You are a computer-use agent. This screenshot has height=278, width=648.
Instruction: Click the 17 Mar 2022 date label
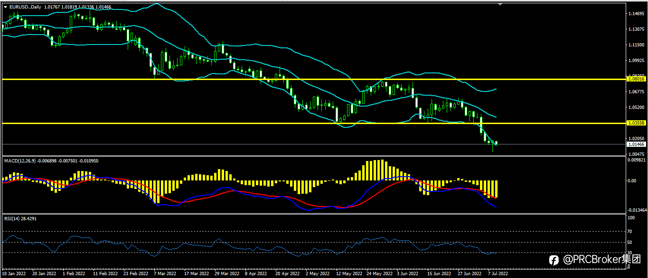[196, 274]
